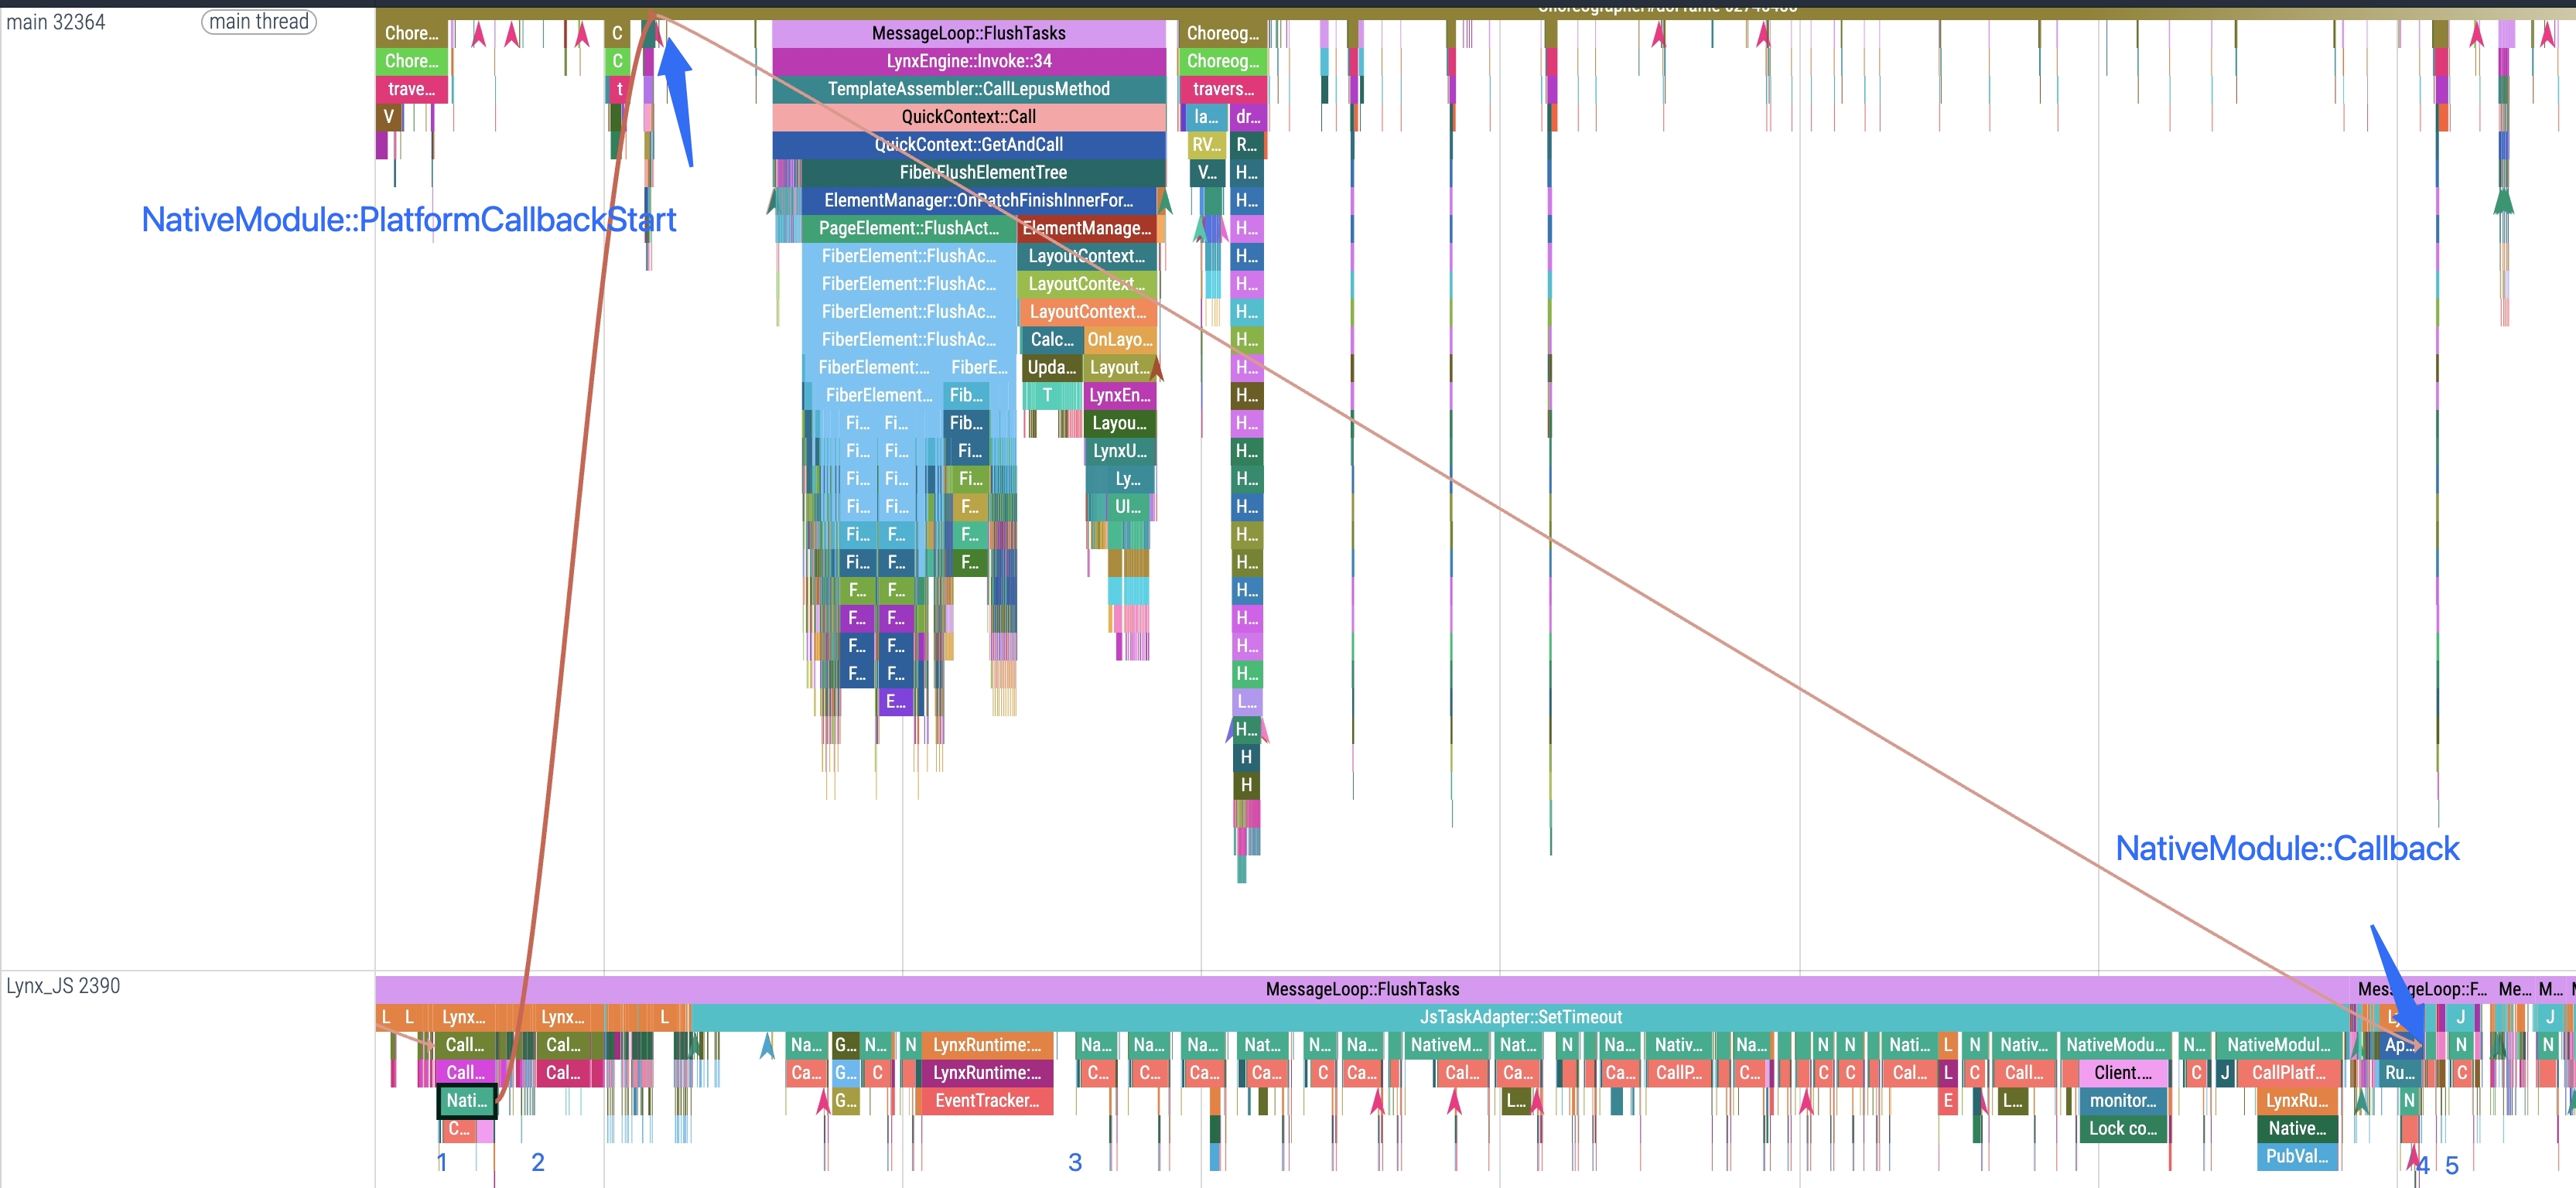Select the selected Nati… slice with black outline

[467, 1101]
